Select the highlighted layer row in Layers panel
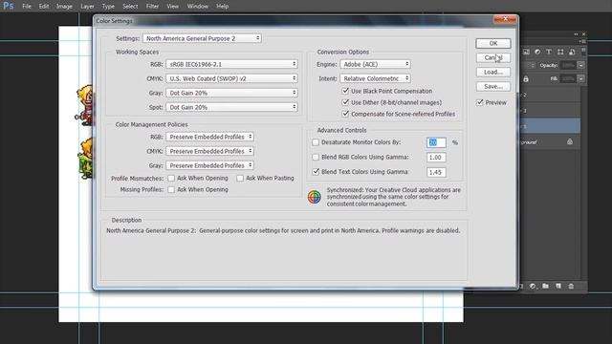This screenshot has width=612, height=344. pyautogui.click(x=550, y=126)
